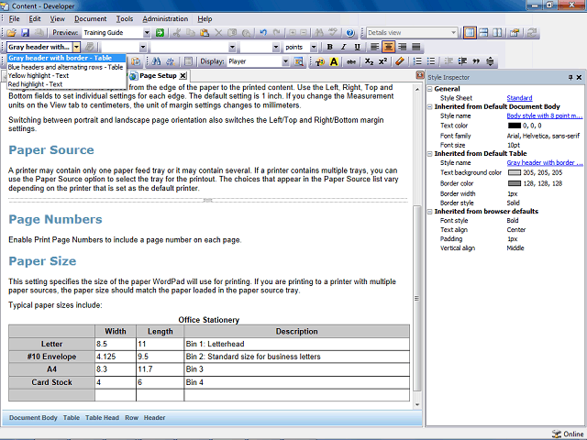Toggle underline formatting

[357, 47]
